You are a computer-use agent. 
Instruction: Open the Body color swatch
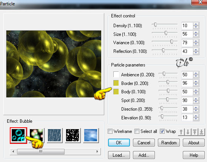pos(116,91)
